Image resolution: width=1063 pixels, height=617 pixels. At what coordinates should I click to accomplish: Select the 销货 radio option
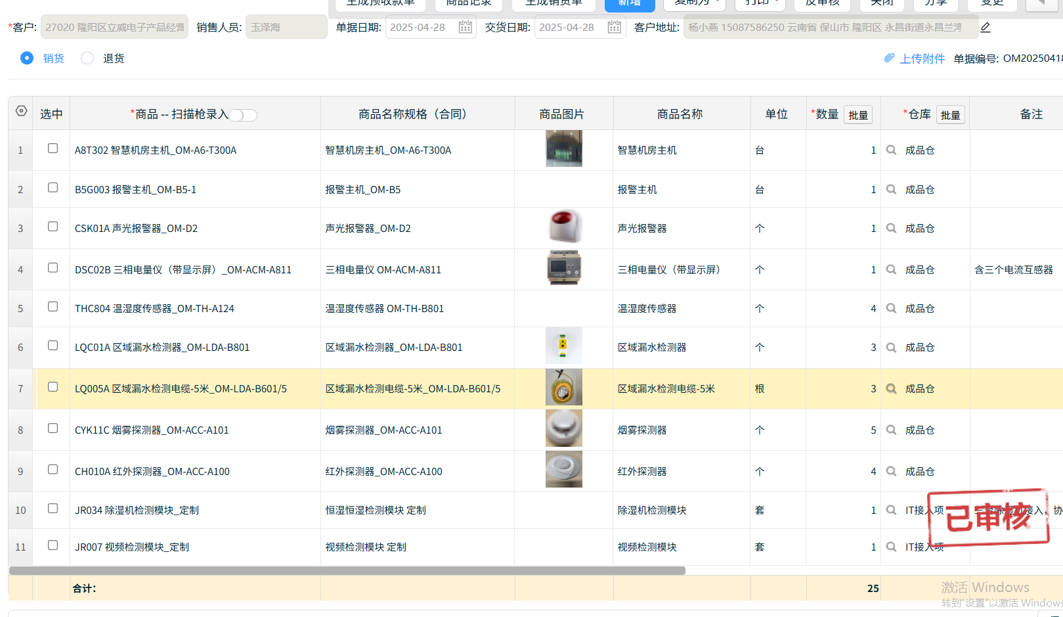point(27,58)
